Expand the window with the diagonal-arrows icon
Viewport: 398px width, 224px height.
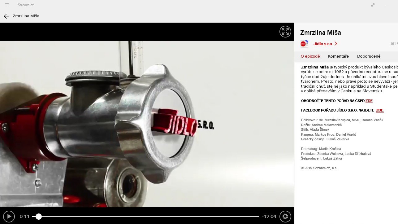pyautogui.click(x=373, y=5)
